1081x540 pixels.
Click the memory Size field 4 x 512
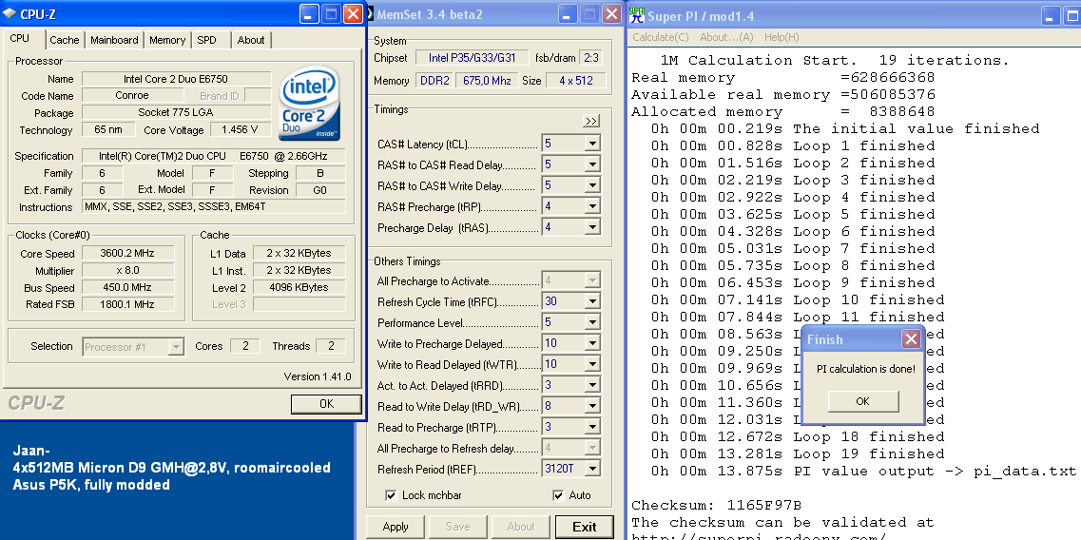pyautogui.click(x=576, y=81)
